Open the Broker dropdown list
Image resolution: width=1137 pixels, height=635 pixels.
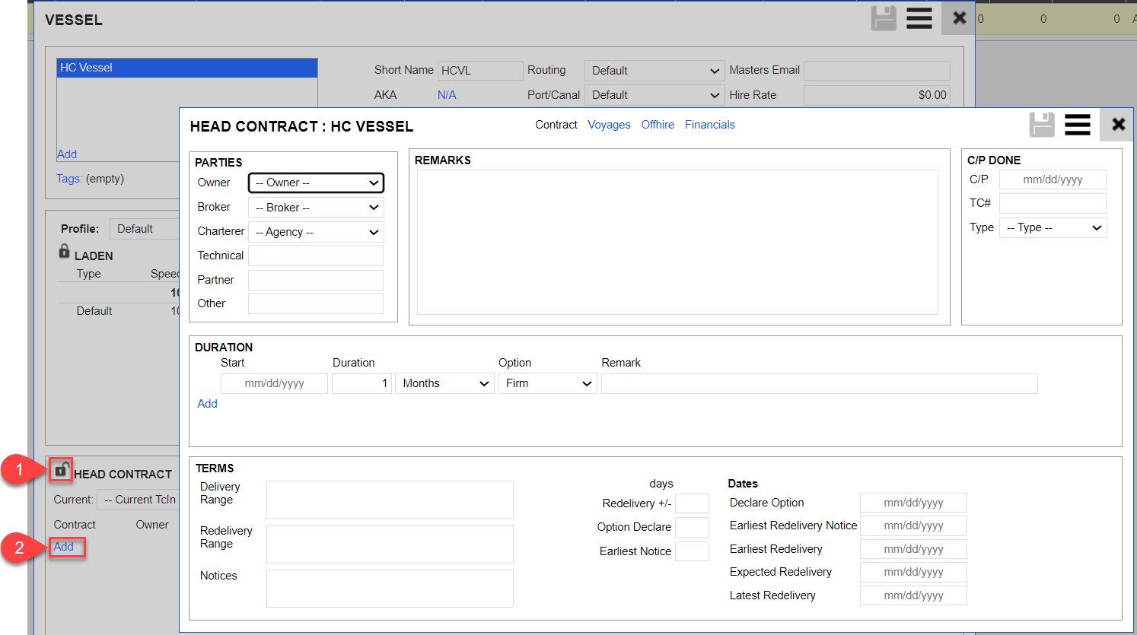tap(316, 208)
